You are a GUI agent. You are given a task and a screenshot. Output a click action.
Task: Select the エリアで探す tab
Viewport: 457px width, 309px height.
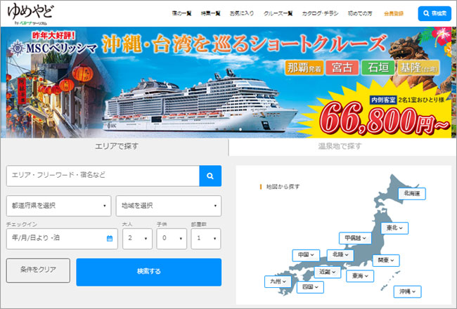[x=117, y=147]
